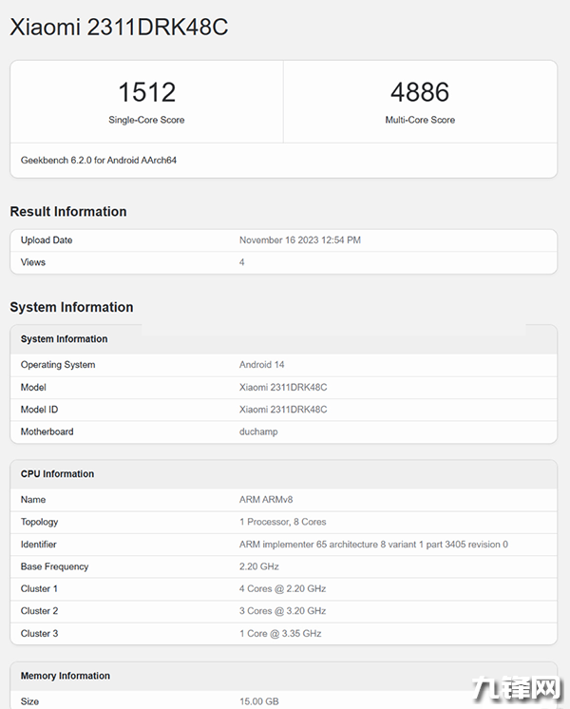570x709 pixels.
Task: Click the Single-Core Score label
Action: (146, 121)
